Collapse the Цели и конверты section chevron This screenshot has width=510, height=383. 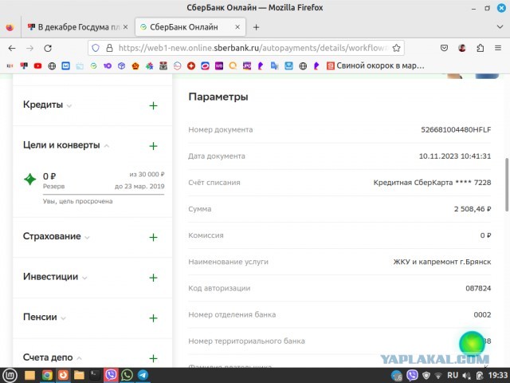pyautogui.click(x=106, y=146)
